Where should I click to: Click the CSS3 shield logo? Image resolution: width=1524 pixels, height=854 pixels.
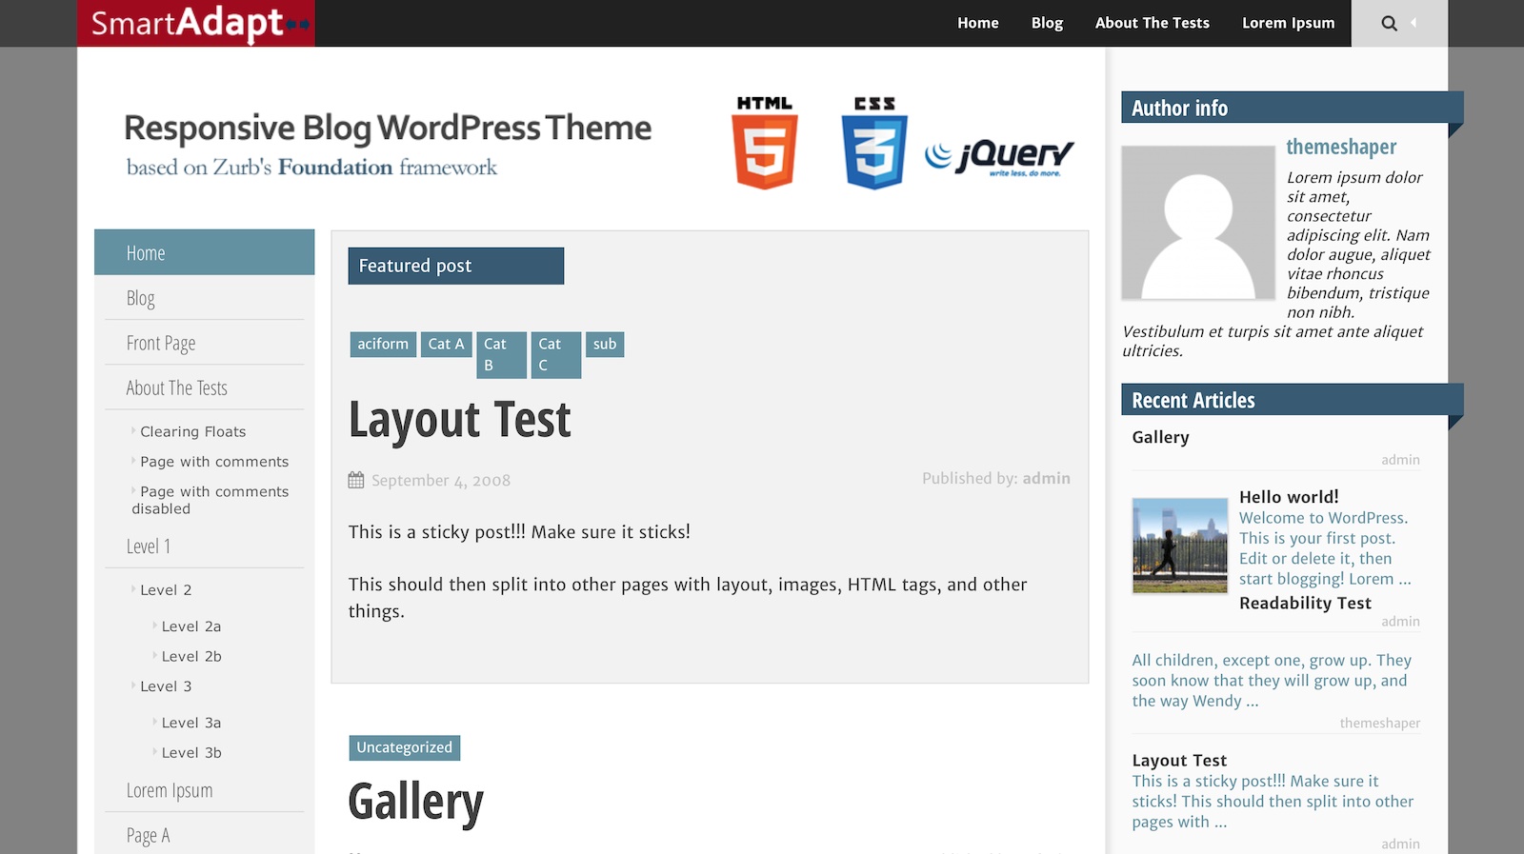(x=874, y=143)
